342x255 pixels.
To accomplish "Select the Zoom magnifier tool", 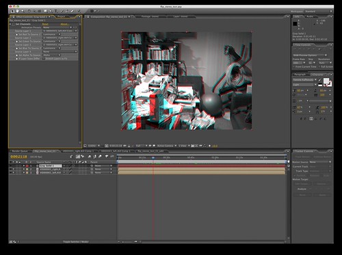I will pos(23,11).
